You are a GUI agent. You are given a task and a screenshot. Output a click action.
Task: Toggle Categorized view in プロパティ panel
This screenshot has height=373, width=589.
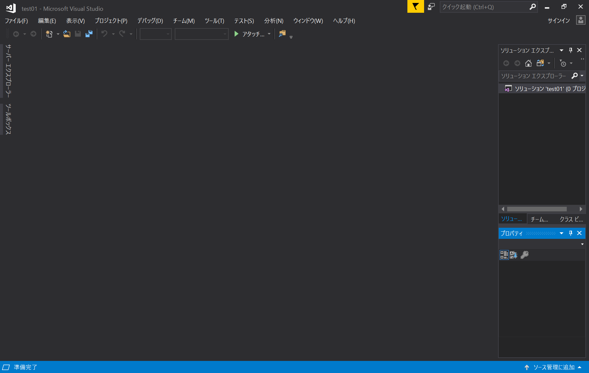504,255
